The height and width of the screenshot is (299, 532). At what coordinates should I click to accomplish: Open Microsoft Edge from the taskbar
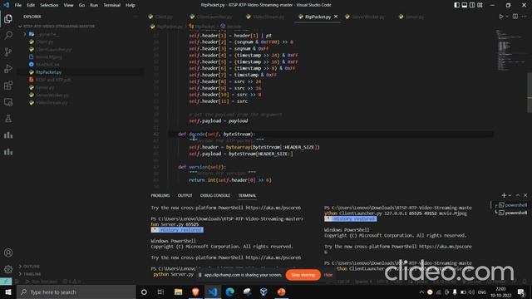229,292
